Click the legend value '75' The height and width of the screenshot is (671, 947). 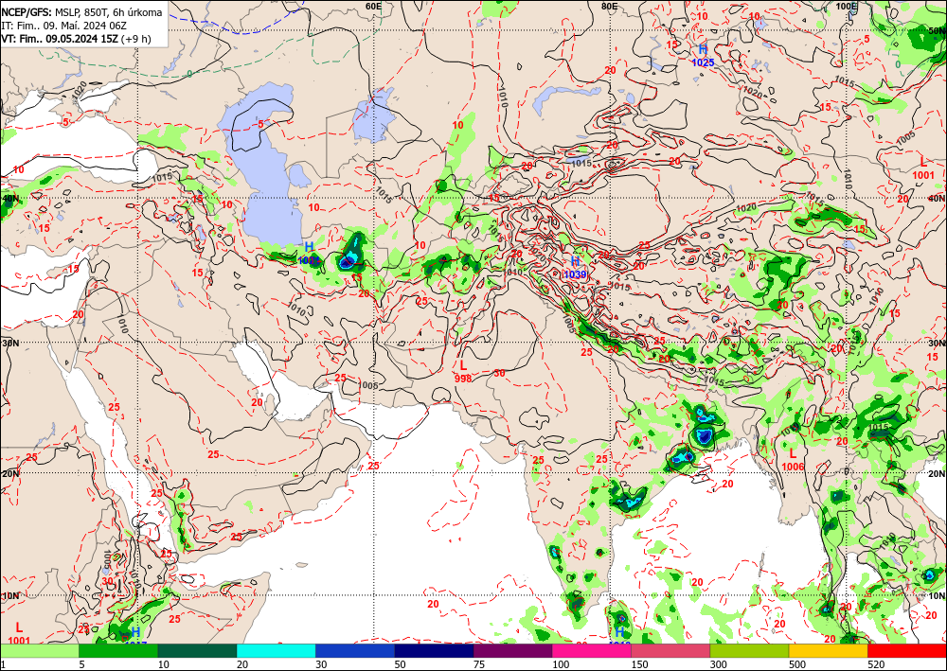[479, 664]
